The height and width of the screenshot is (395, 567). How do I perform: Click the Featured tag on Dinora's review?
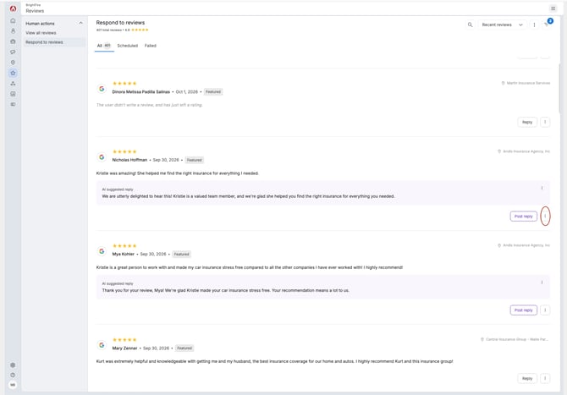[213, 92]
